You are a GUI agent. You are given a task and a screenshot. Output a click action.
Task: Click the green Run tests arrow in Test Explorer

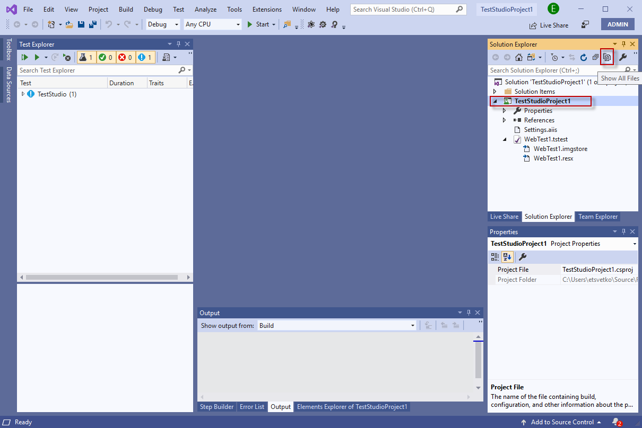coord(37,57)
